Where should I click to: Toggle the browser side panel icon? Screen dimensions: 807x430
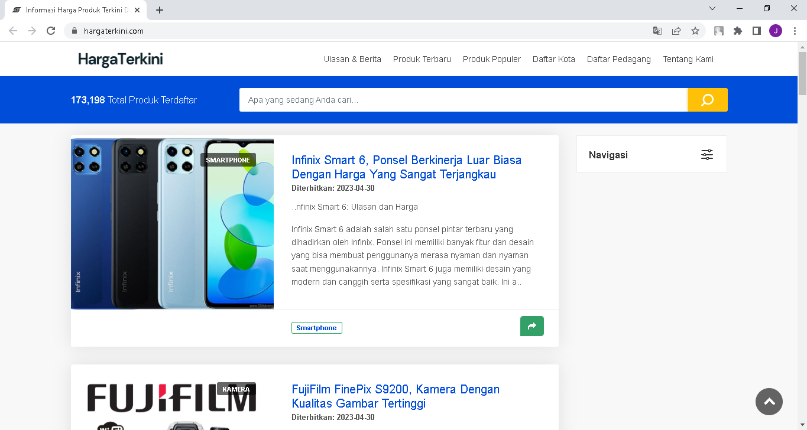pyautogui.click(x=757, y=31)
